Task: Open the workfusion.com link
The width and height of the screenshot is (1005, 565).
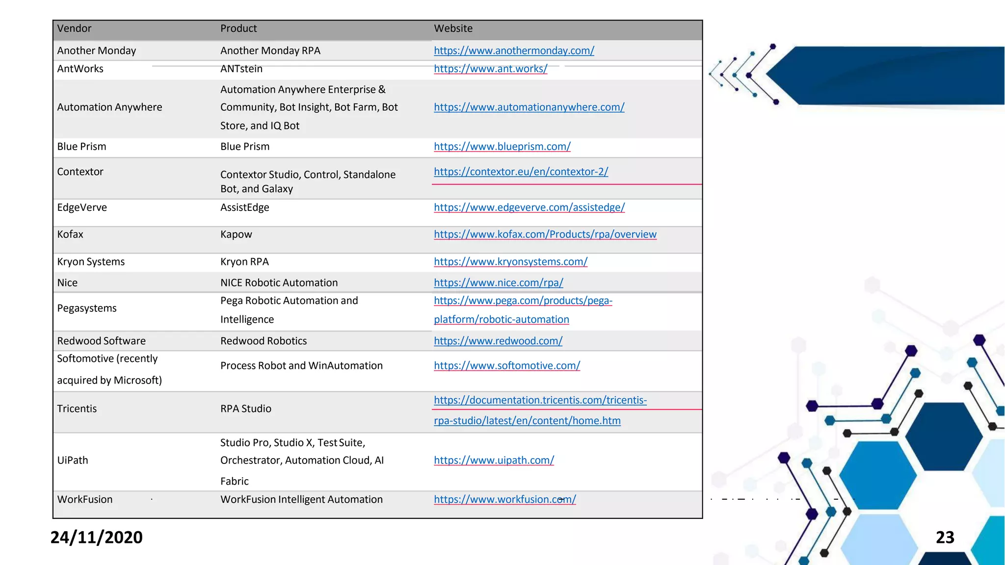Action: (504, 499)
